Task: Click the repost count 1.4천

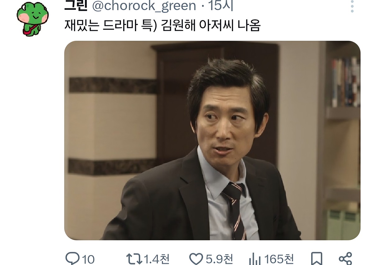Action: pos(157,259)
